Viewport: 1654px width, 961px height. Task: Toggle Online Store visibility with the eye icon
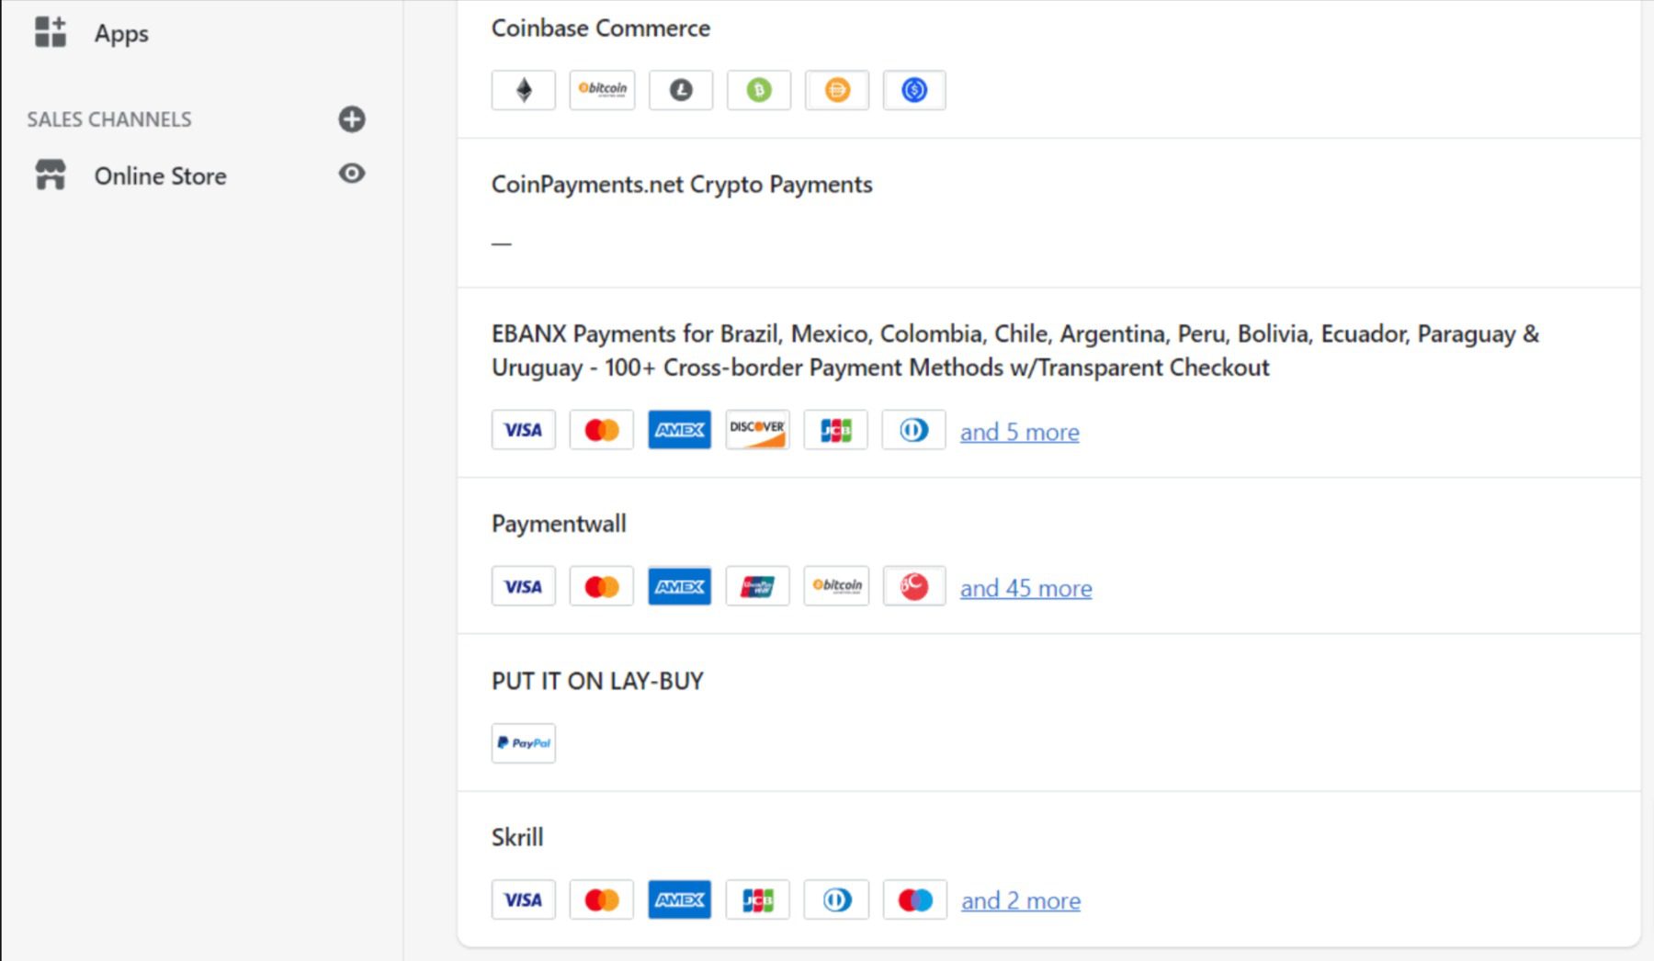(x=352, y=173)
